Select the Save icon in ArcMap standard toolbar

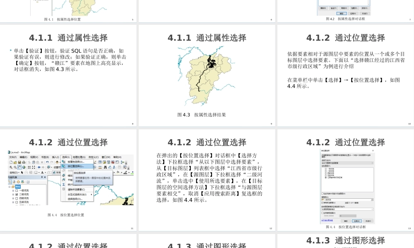(19, 162)
